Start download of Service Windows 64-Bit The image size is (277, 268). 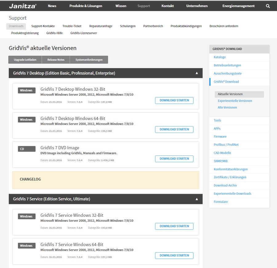[x=174, y=255]
